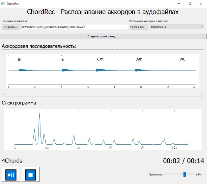Click the Открыть... file button
Screen dimensions: 207x184
click(11, 27)
